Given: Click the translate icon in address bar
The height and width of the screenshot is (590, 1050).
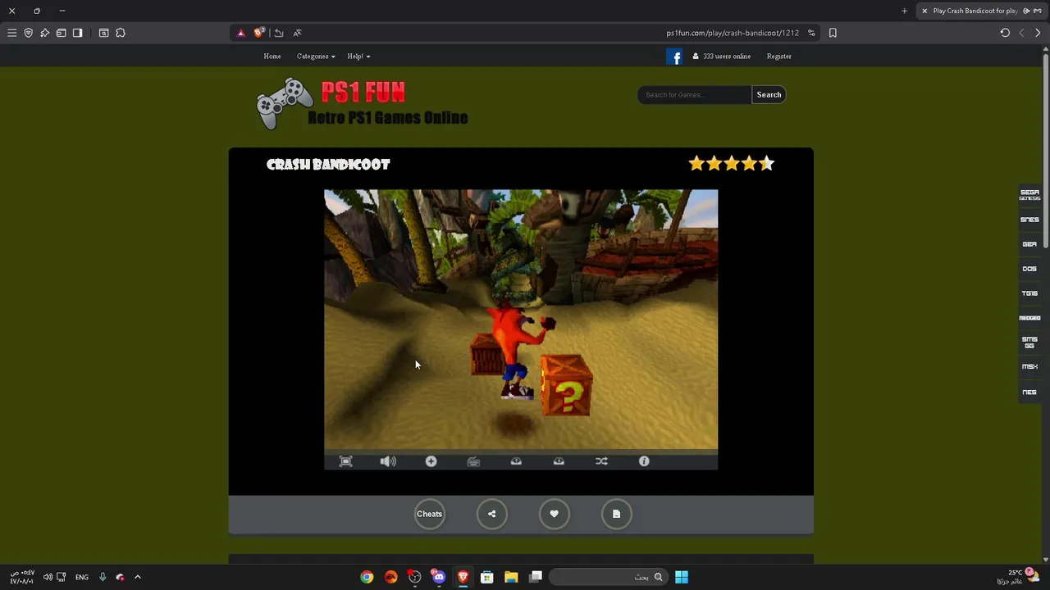Looking at the screenshot, I should (297, 33).
